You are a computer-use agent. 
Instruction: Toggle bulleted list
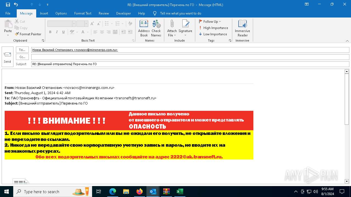(x=107, y=24)
